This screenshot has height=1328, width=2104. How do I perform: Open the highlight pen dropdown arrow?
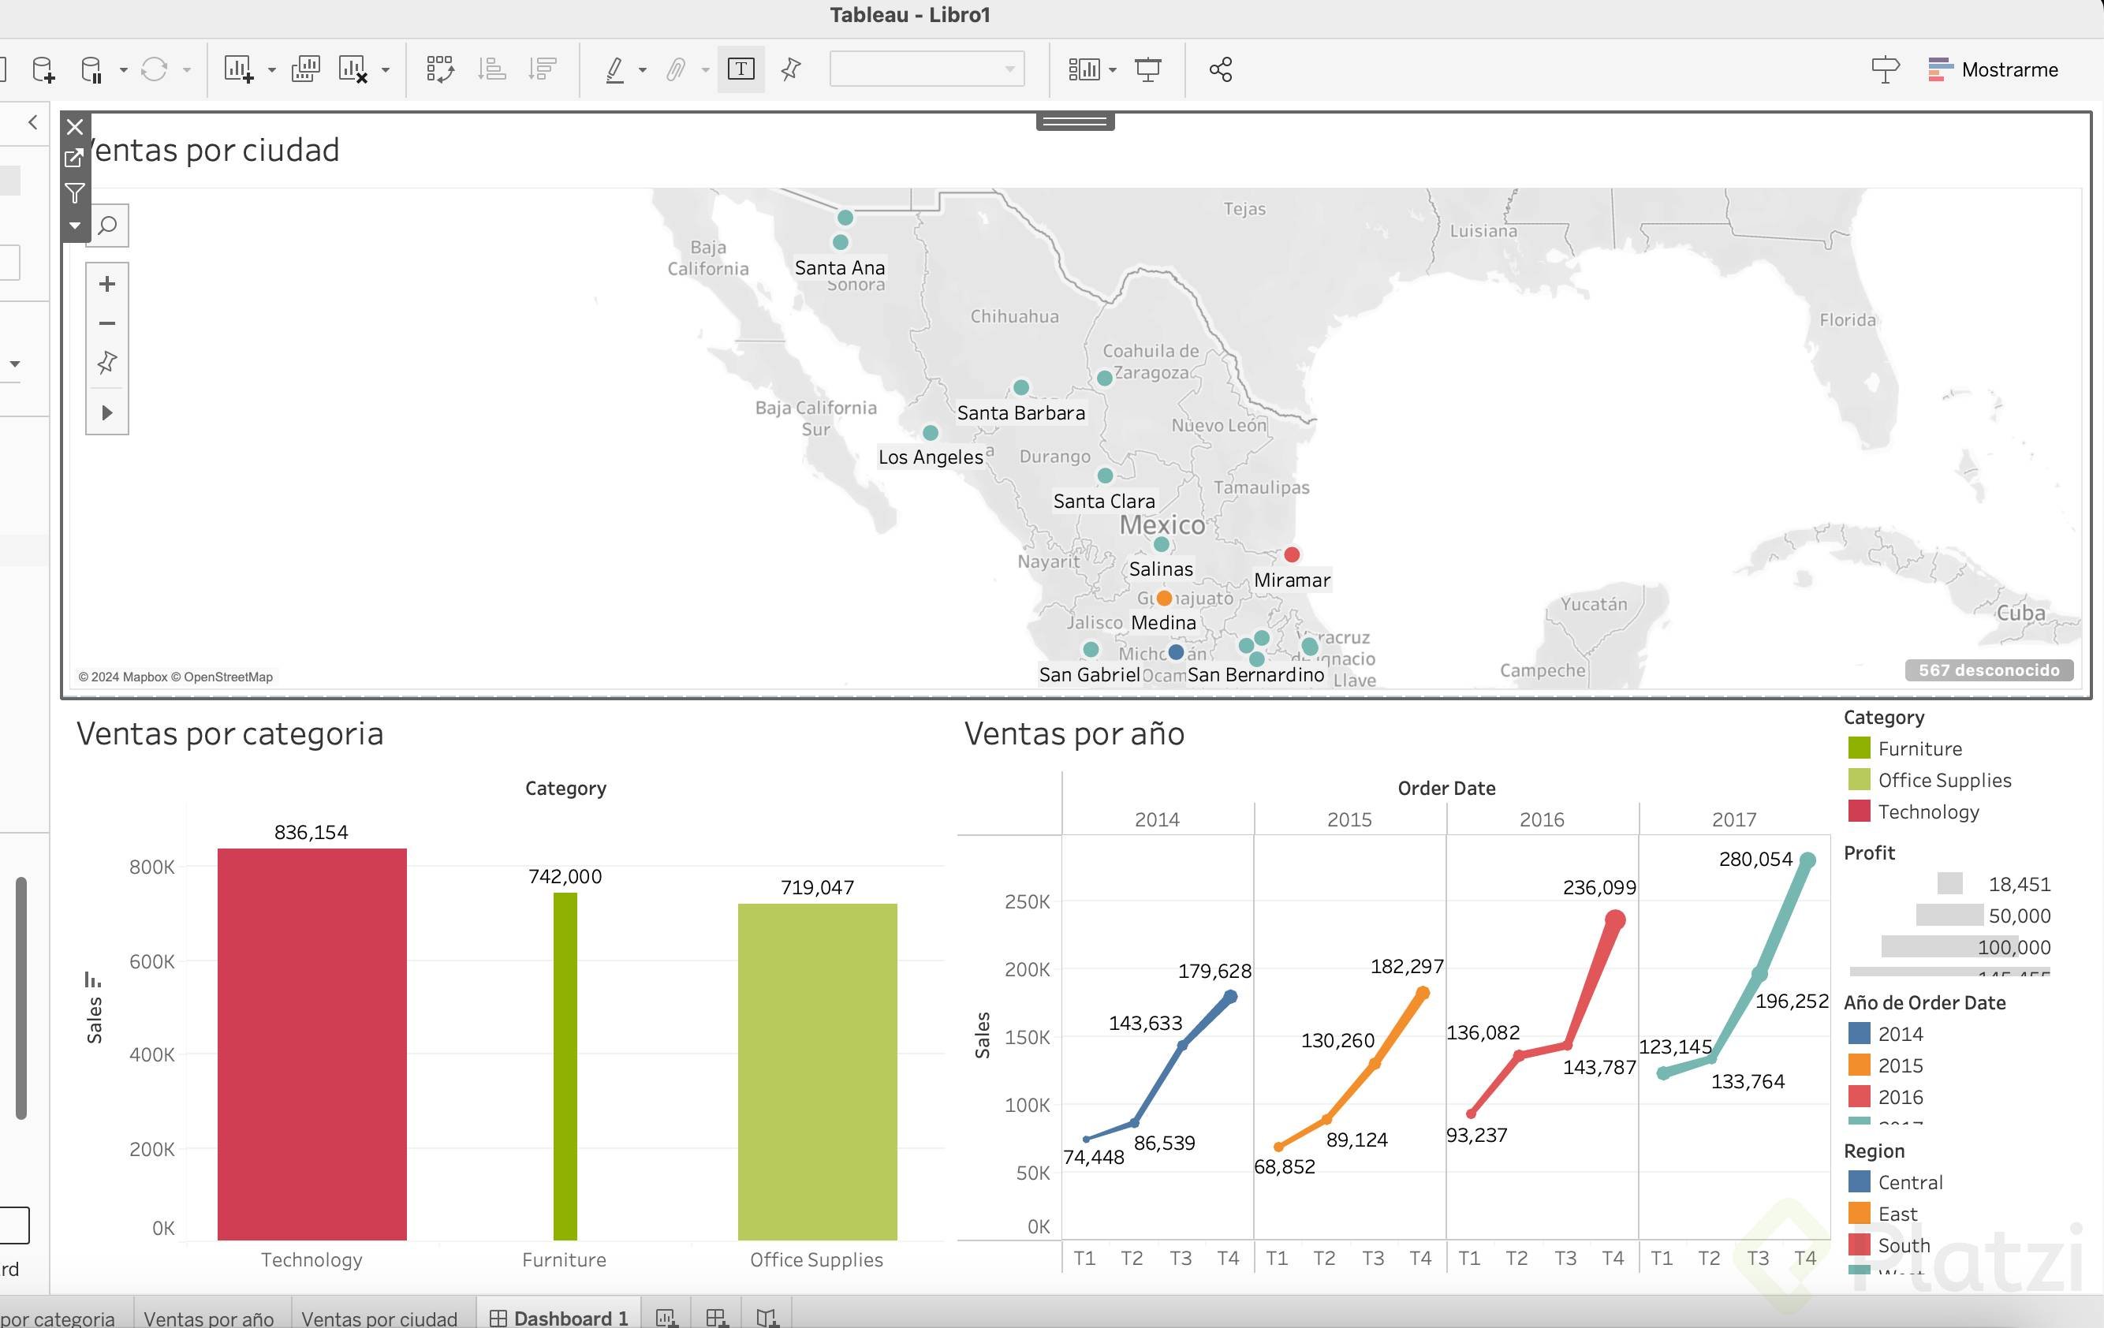[x=643, y=70]
